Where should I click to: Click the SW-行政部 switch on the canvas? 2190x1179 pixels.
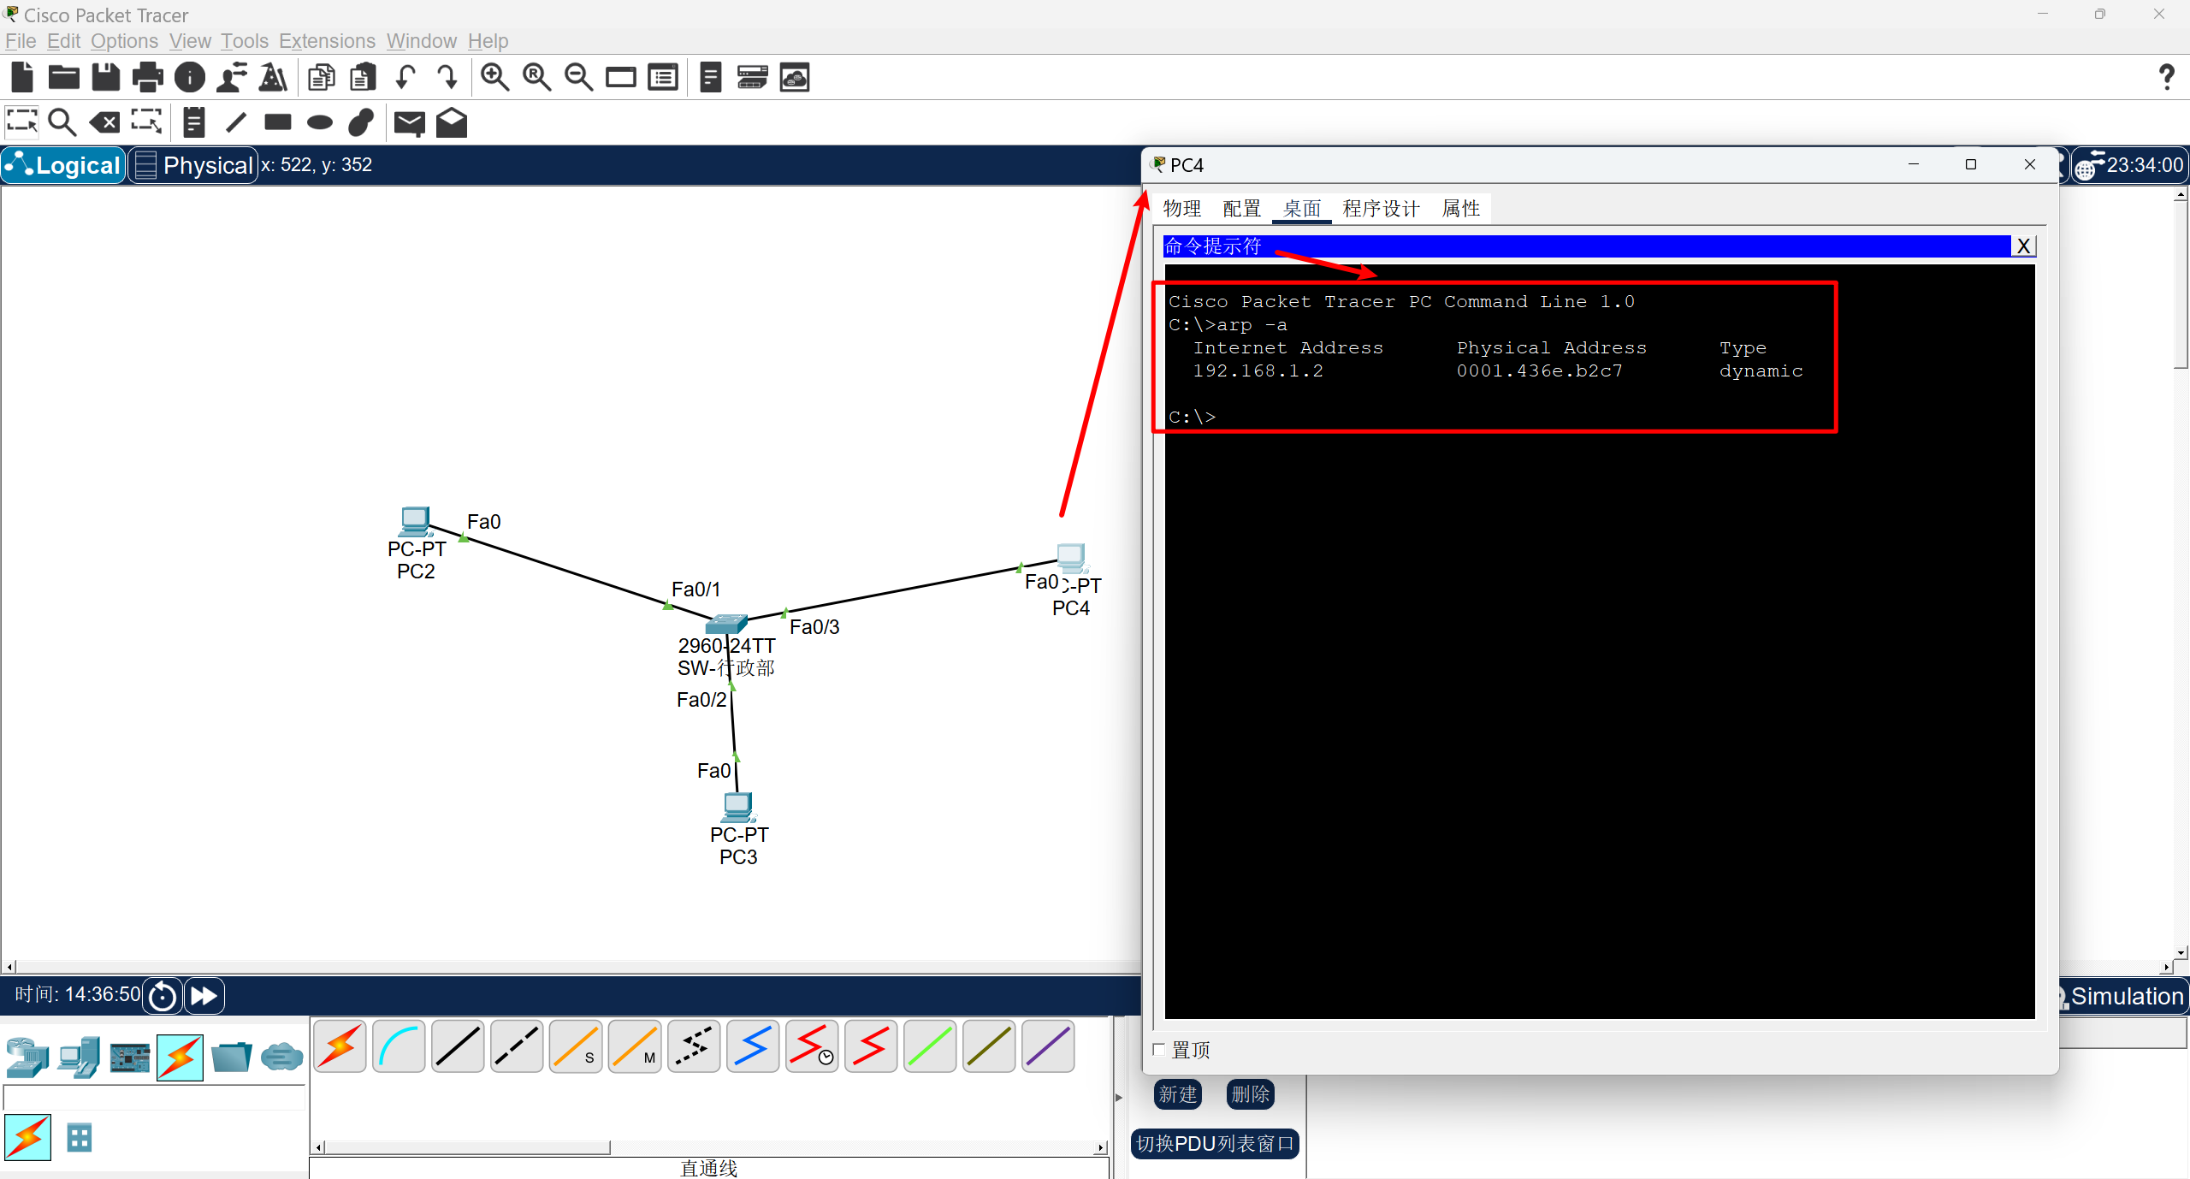pos(727,624)
